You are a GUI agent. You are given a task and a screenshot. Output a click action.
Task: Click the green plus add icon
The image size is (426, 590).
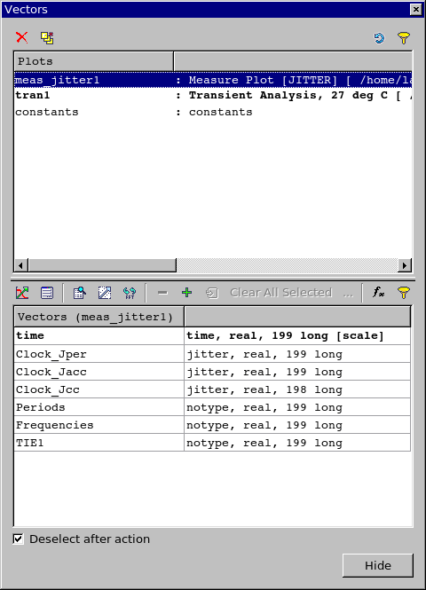tap(186, 293)
